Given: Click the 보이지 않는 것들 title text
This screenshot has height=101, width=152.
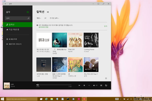Looking at the screenshot, I should [x=42, y=74].
